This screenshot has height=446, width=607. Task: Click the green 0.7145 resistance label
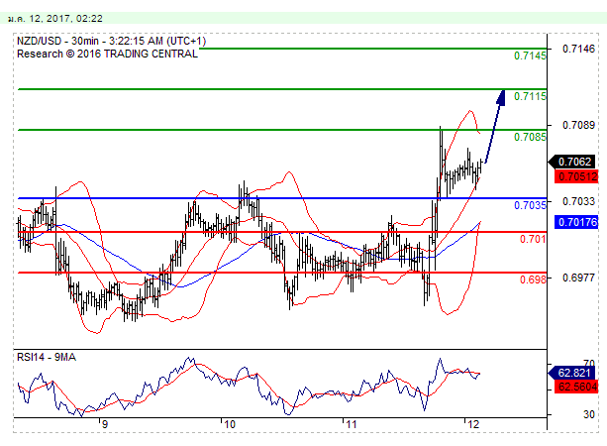tap(530, 56)
